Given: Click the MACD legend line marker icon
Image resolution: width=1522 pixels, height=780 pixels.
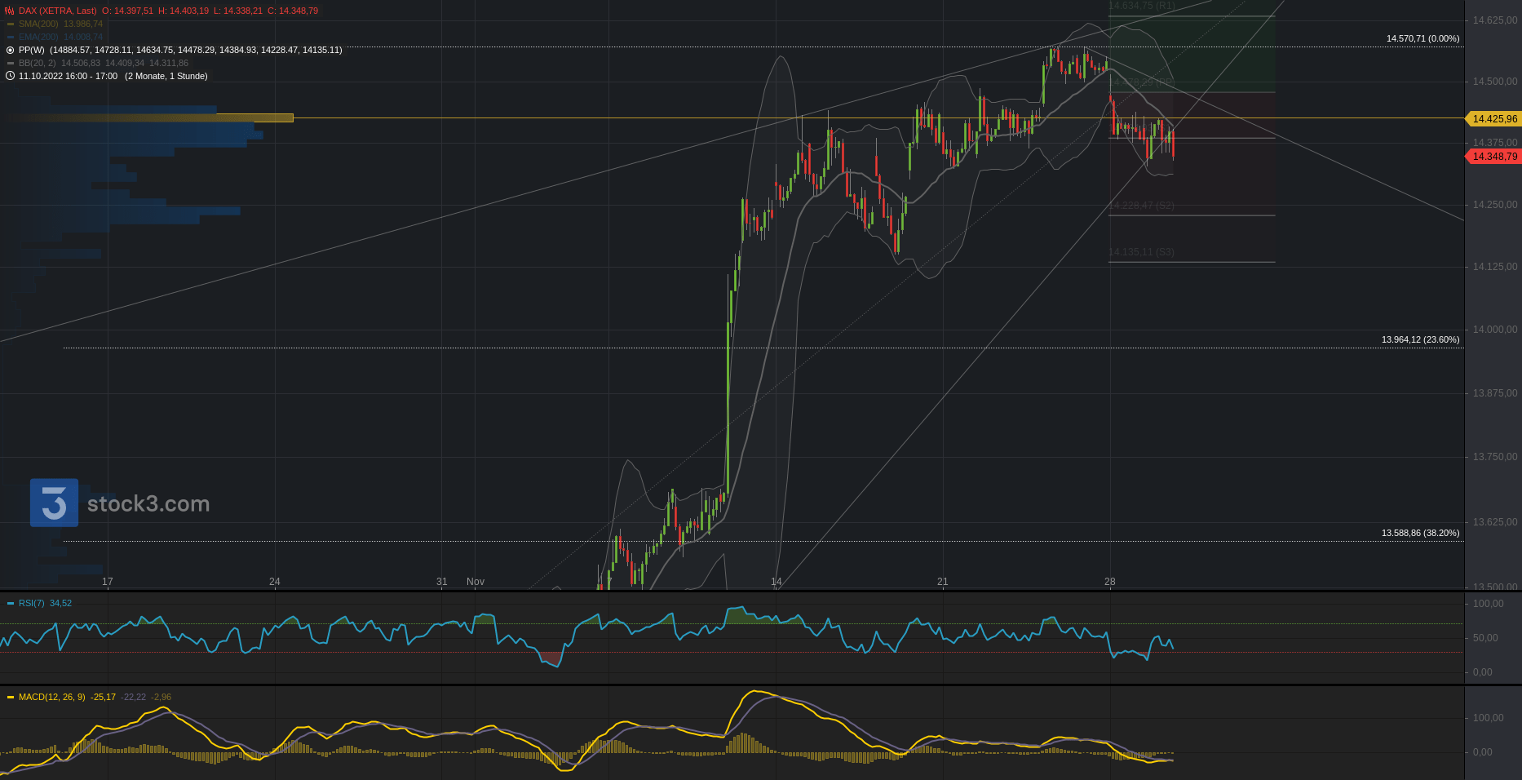Looking at the screenshot, I should (x=11, y=698).
